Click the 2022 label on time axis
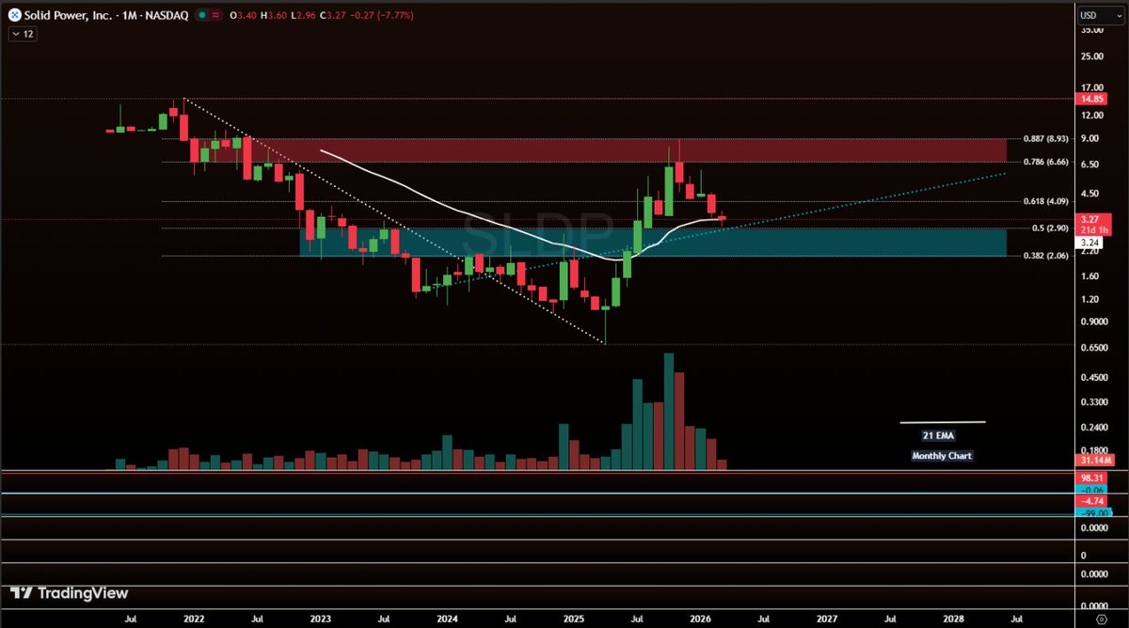This screenshot has width=1129, height=628. 195,620
